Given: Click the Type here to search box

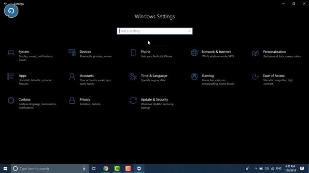Looking at the screenshot, I should click(49, 169).
